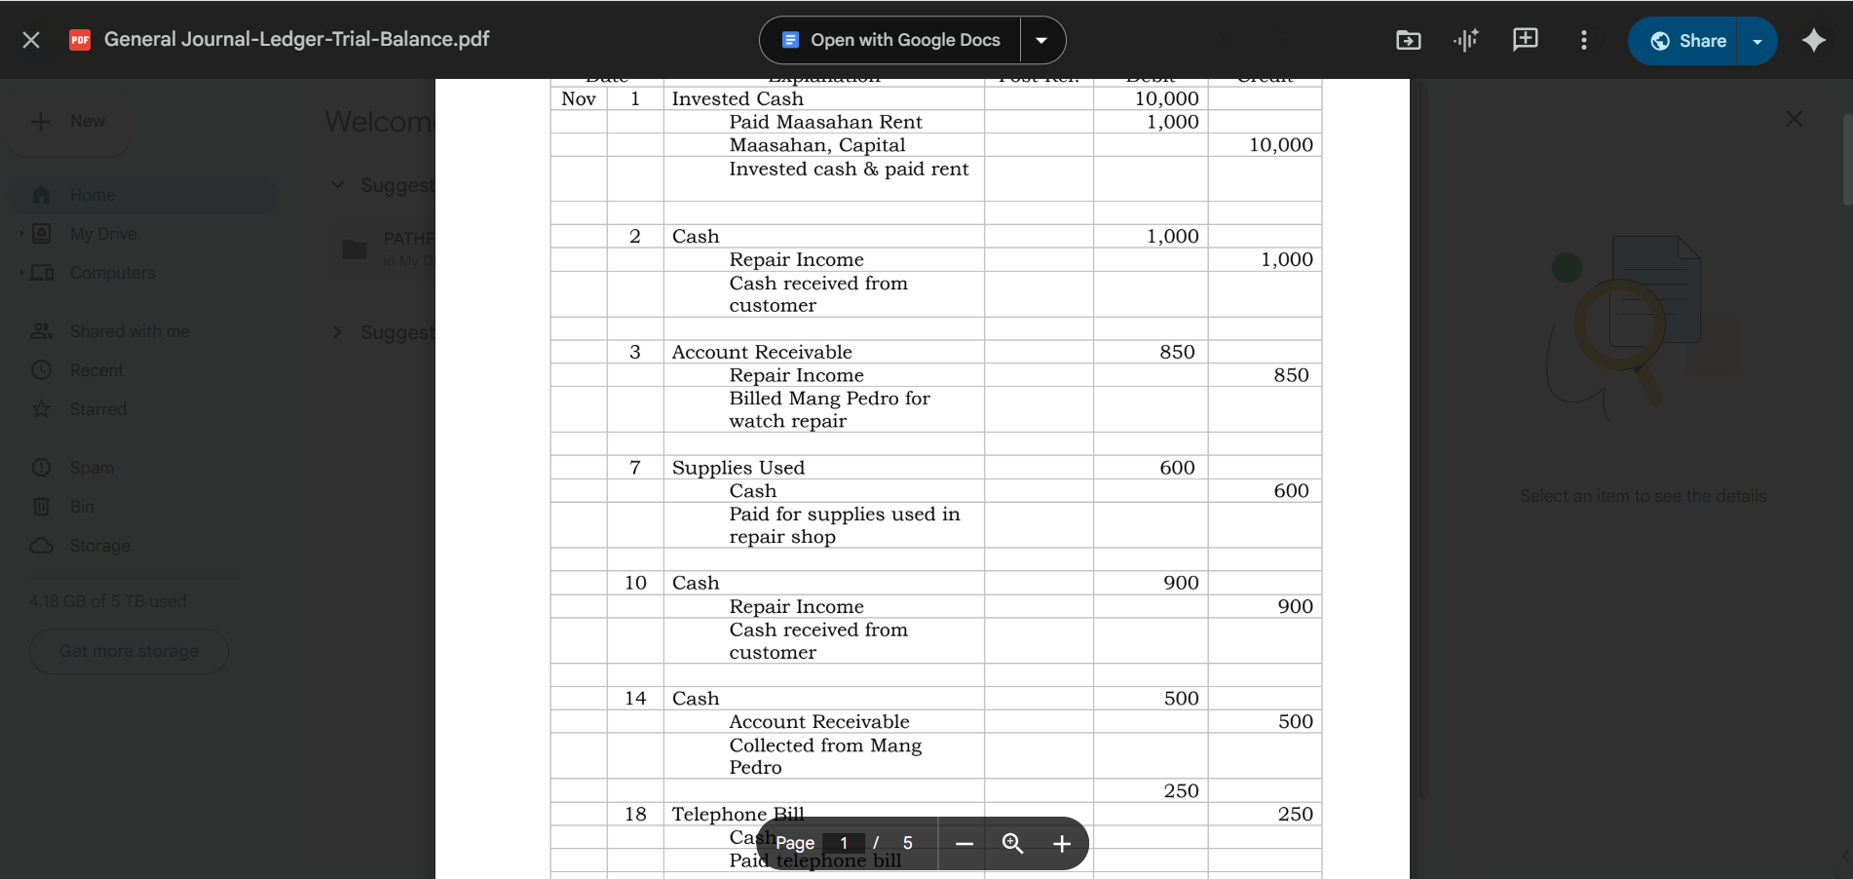The width and height of the screenshot is (1853, 879).
Task: Open the PDF with Google Docs
Action: click(x=890, y=40)
